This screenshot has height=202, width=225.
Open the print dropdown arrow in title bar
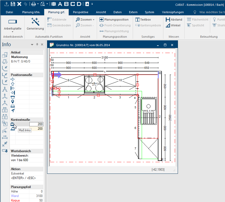[x=38, y=4]
